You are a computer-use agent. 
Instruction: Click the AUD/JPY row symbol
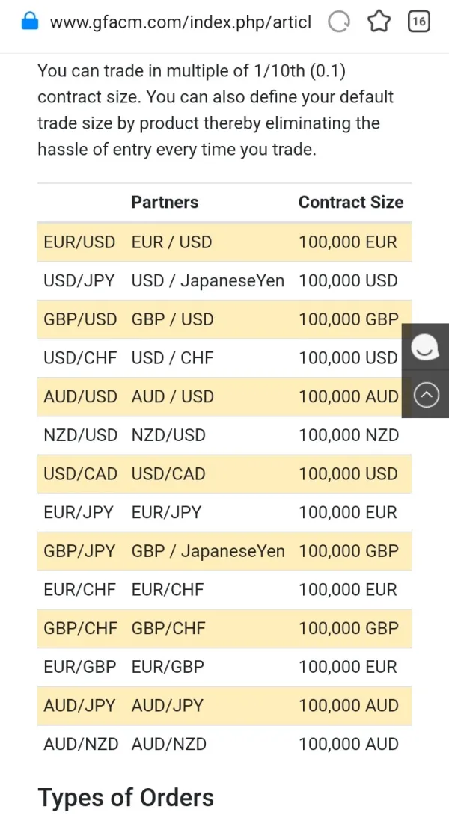coord(79,706)
